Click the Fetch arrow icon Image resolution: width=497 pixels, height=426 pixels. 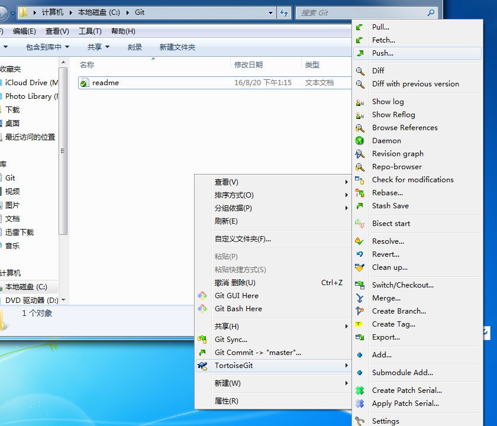pyautogui.click(x=360, y=40)
